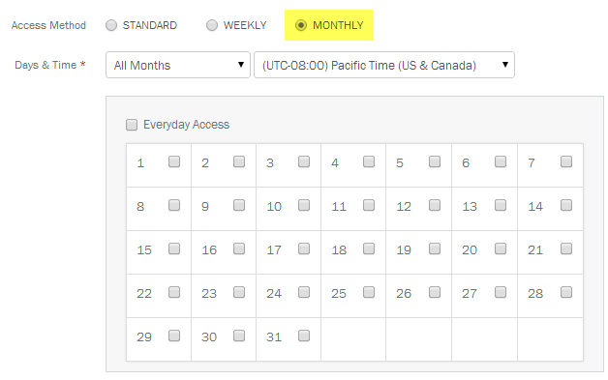Image resolution: width=608 pixels, height=380 pixels.
Task: Check the box for day 25
Action: [369, 292]
